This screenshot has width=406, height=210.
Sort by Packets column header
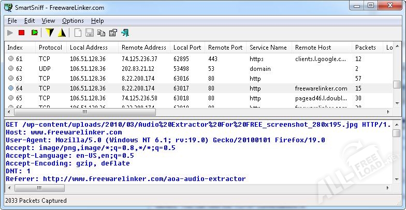(365, 48)
